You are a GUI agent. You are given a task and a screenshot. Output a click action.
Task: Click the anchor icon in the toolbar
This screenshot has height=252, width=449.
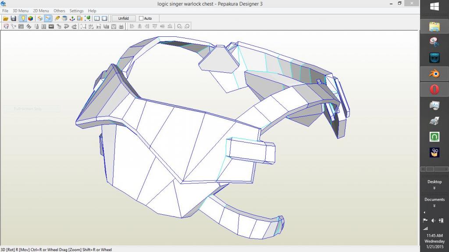pos(72,18)
